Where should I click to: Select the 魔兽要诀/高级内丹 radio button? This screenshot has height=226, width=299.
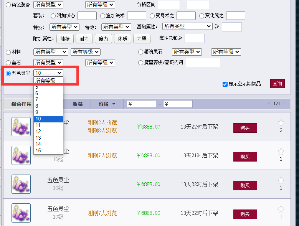(140, 63)
